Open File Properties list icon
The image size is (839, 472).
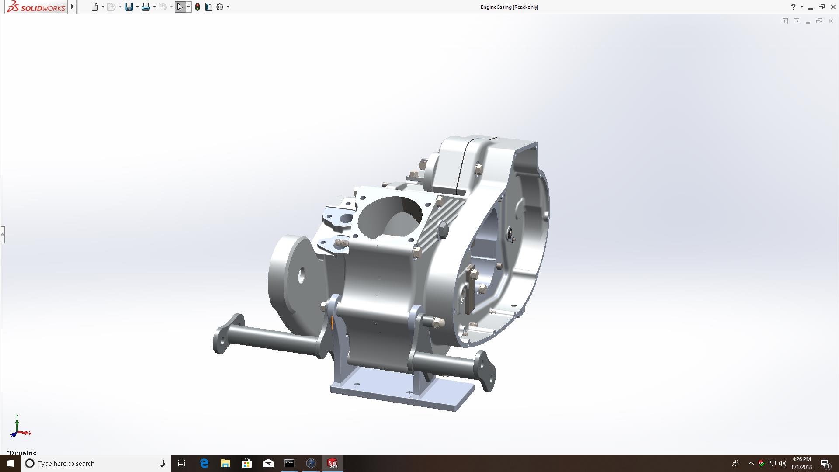click(x=209, y=7)
